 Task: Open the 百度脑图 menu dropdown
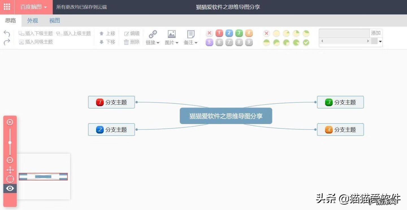pos(34,7)
